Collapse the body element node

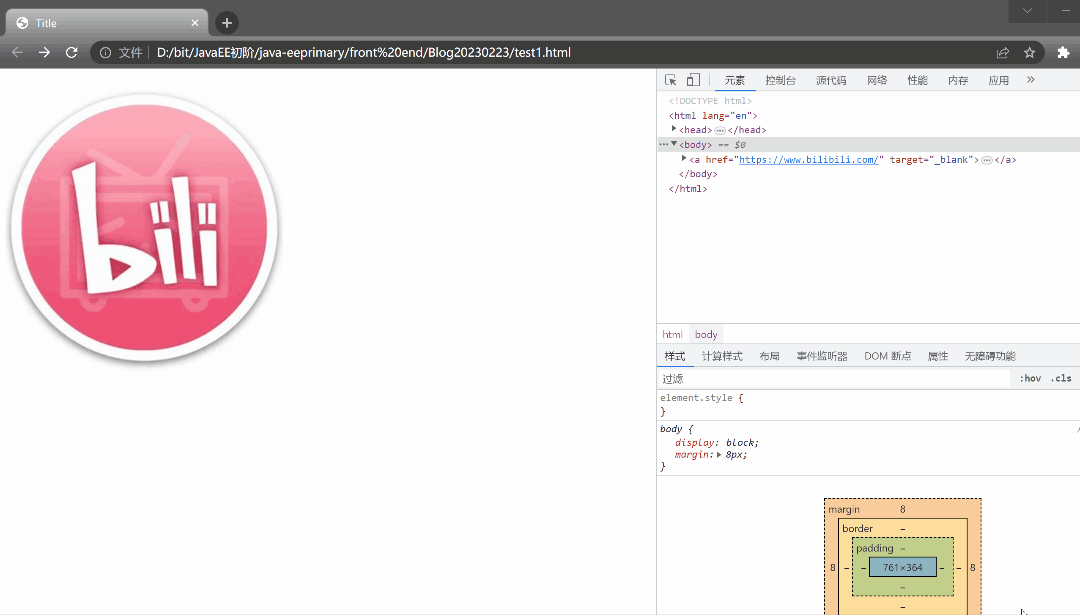pos(674,144)
